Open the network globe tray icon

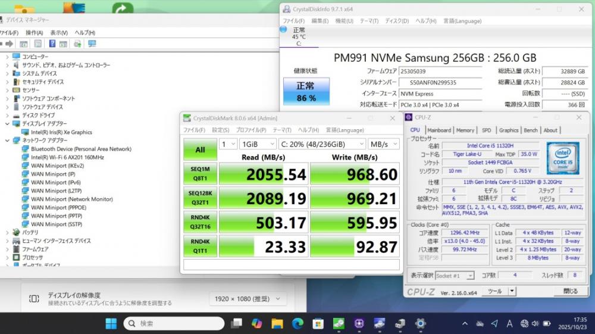click(x=524, y=323)
